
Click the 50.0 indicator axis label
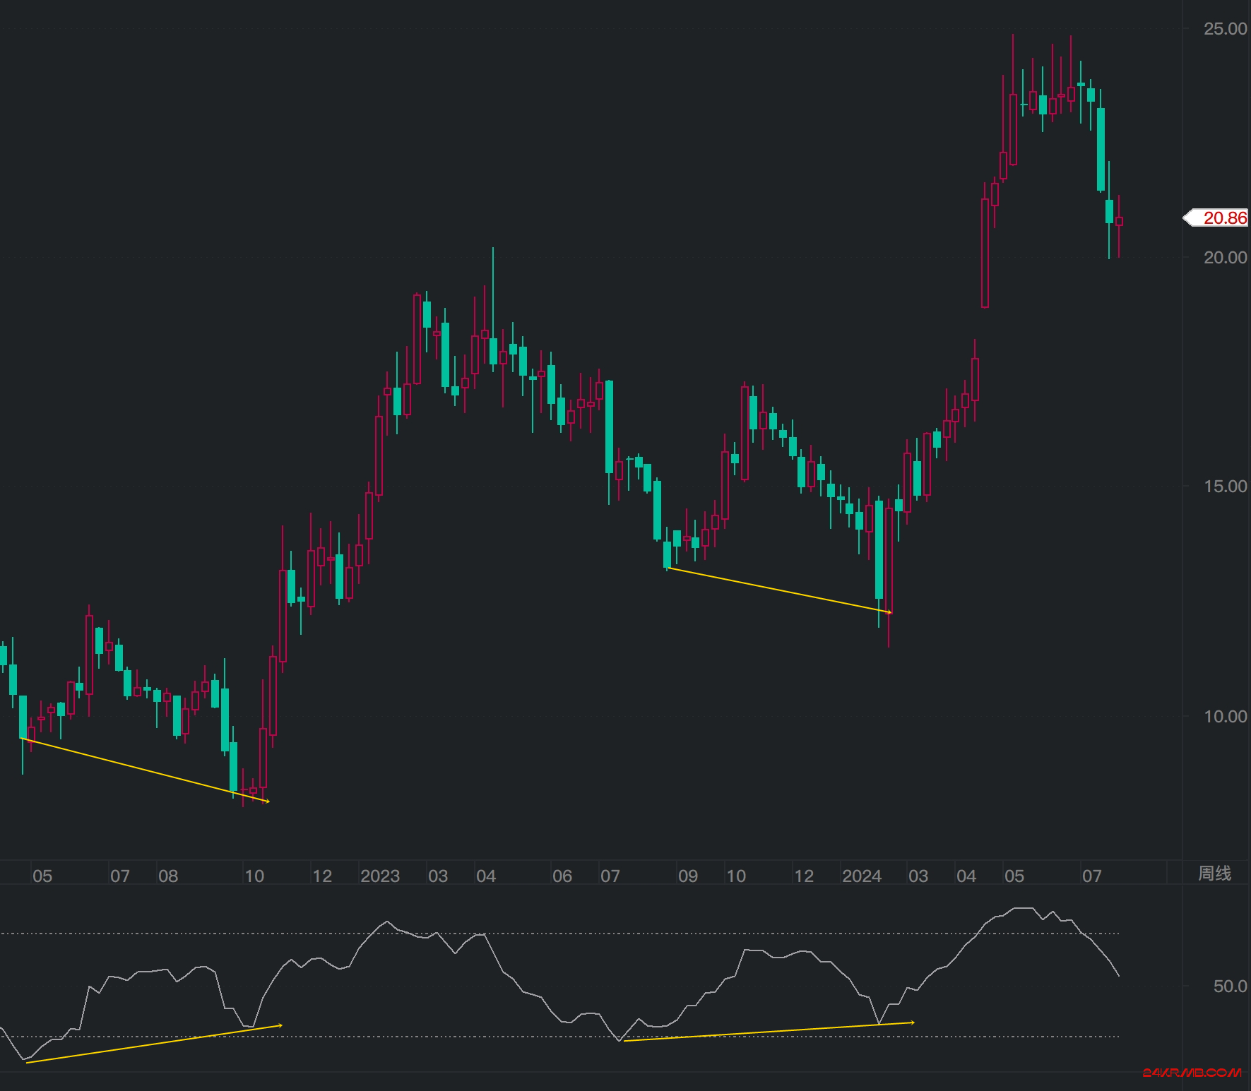1230,986
